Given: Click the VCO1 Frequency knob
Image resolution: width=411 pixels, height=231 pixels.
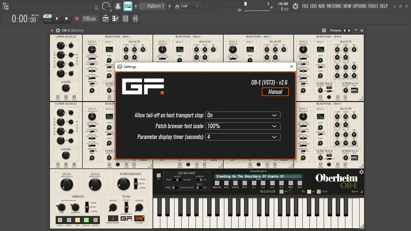Looking at the screenshot, I should click(66, 185).
